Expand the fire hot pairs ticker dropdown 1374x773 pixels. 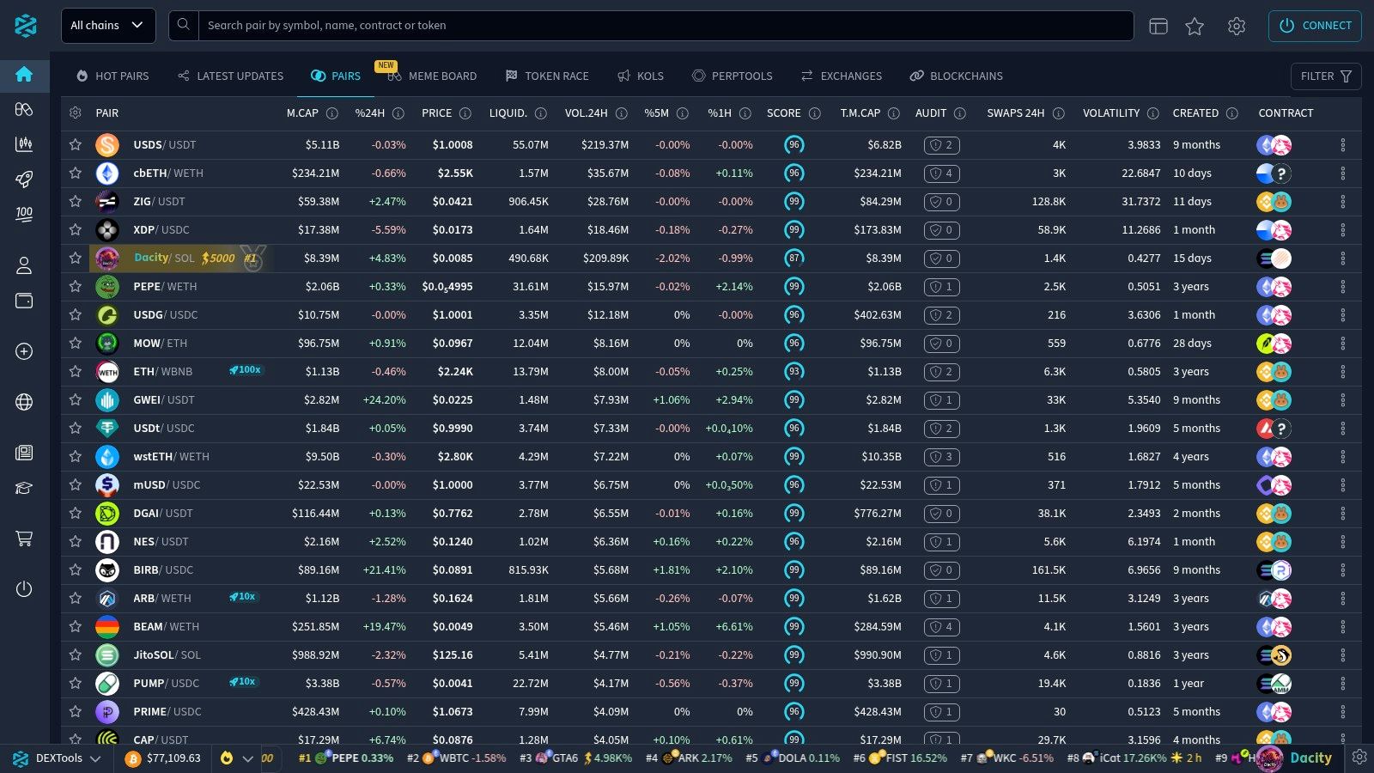(237, 758)
